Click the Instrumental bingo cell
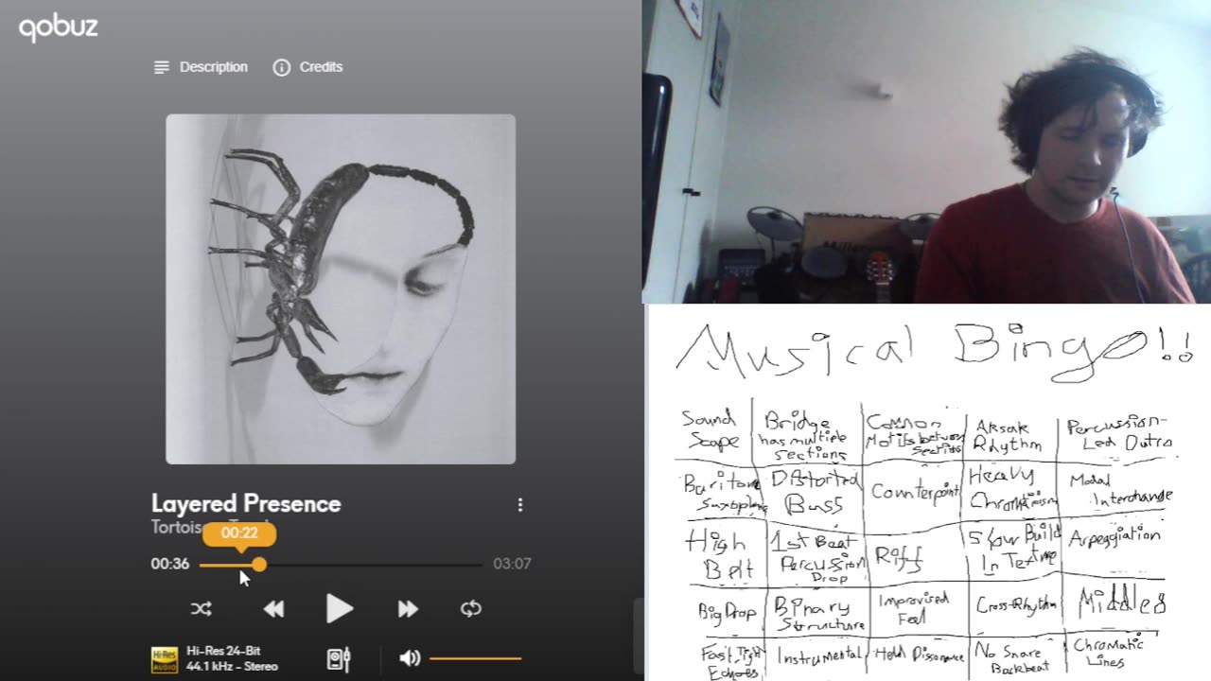 819,655
